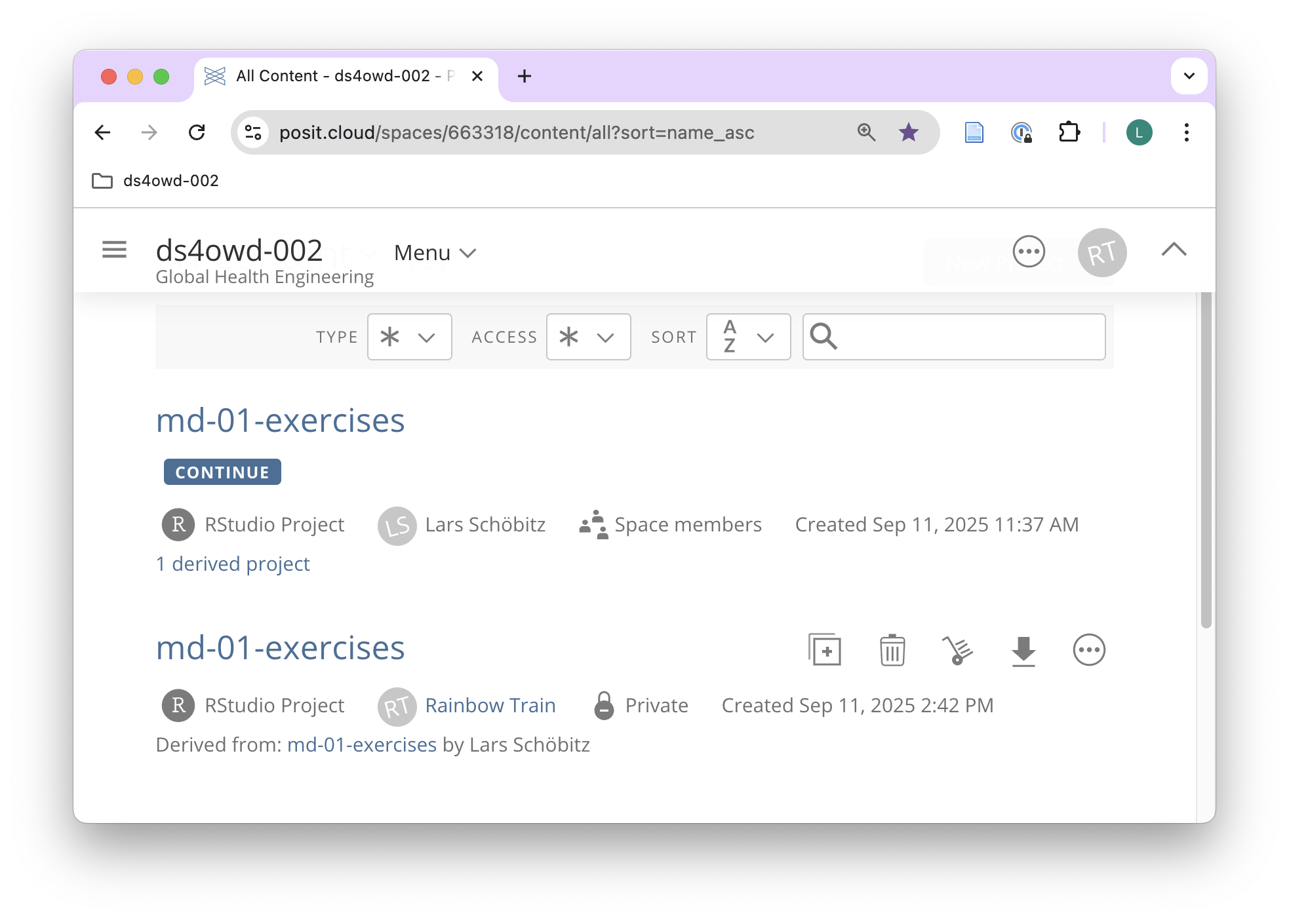Click the copy project icon
This screenshot has width=1289, height=920.
825,650
